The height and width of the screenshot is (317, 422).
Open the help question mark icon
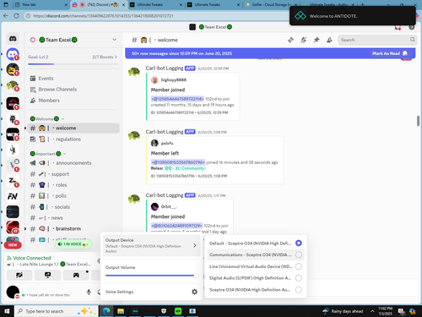tap(412, 27)
